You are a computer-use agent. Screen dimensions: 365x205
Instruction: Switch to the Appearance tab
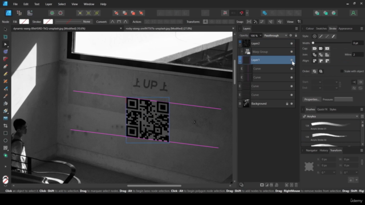[346, 28]
